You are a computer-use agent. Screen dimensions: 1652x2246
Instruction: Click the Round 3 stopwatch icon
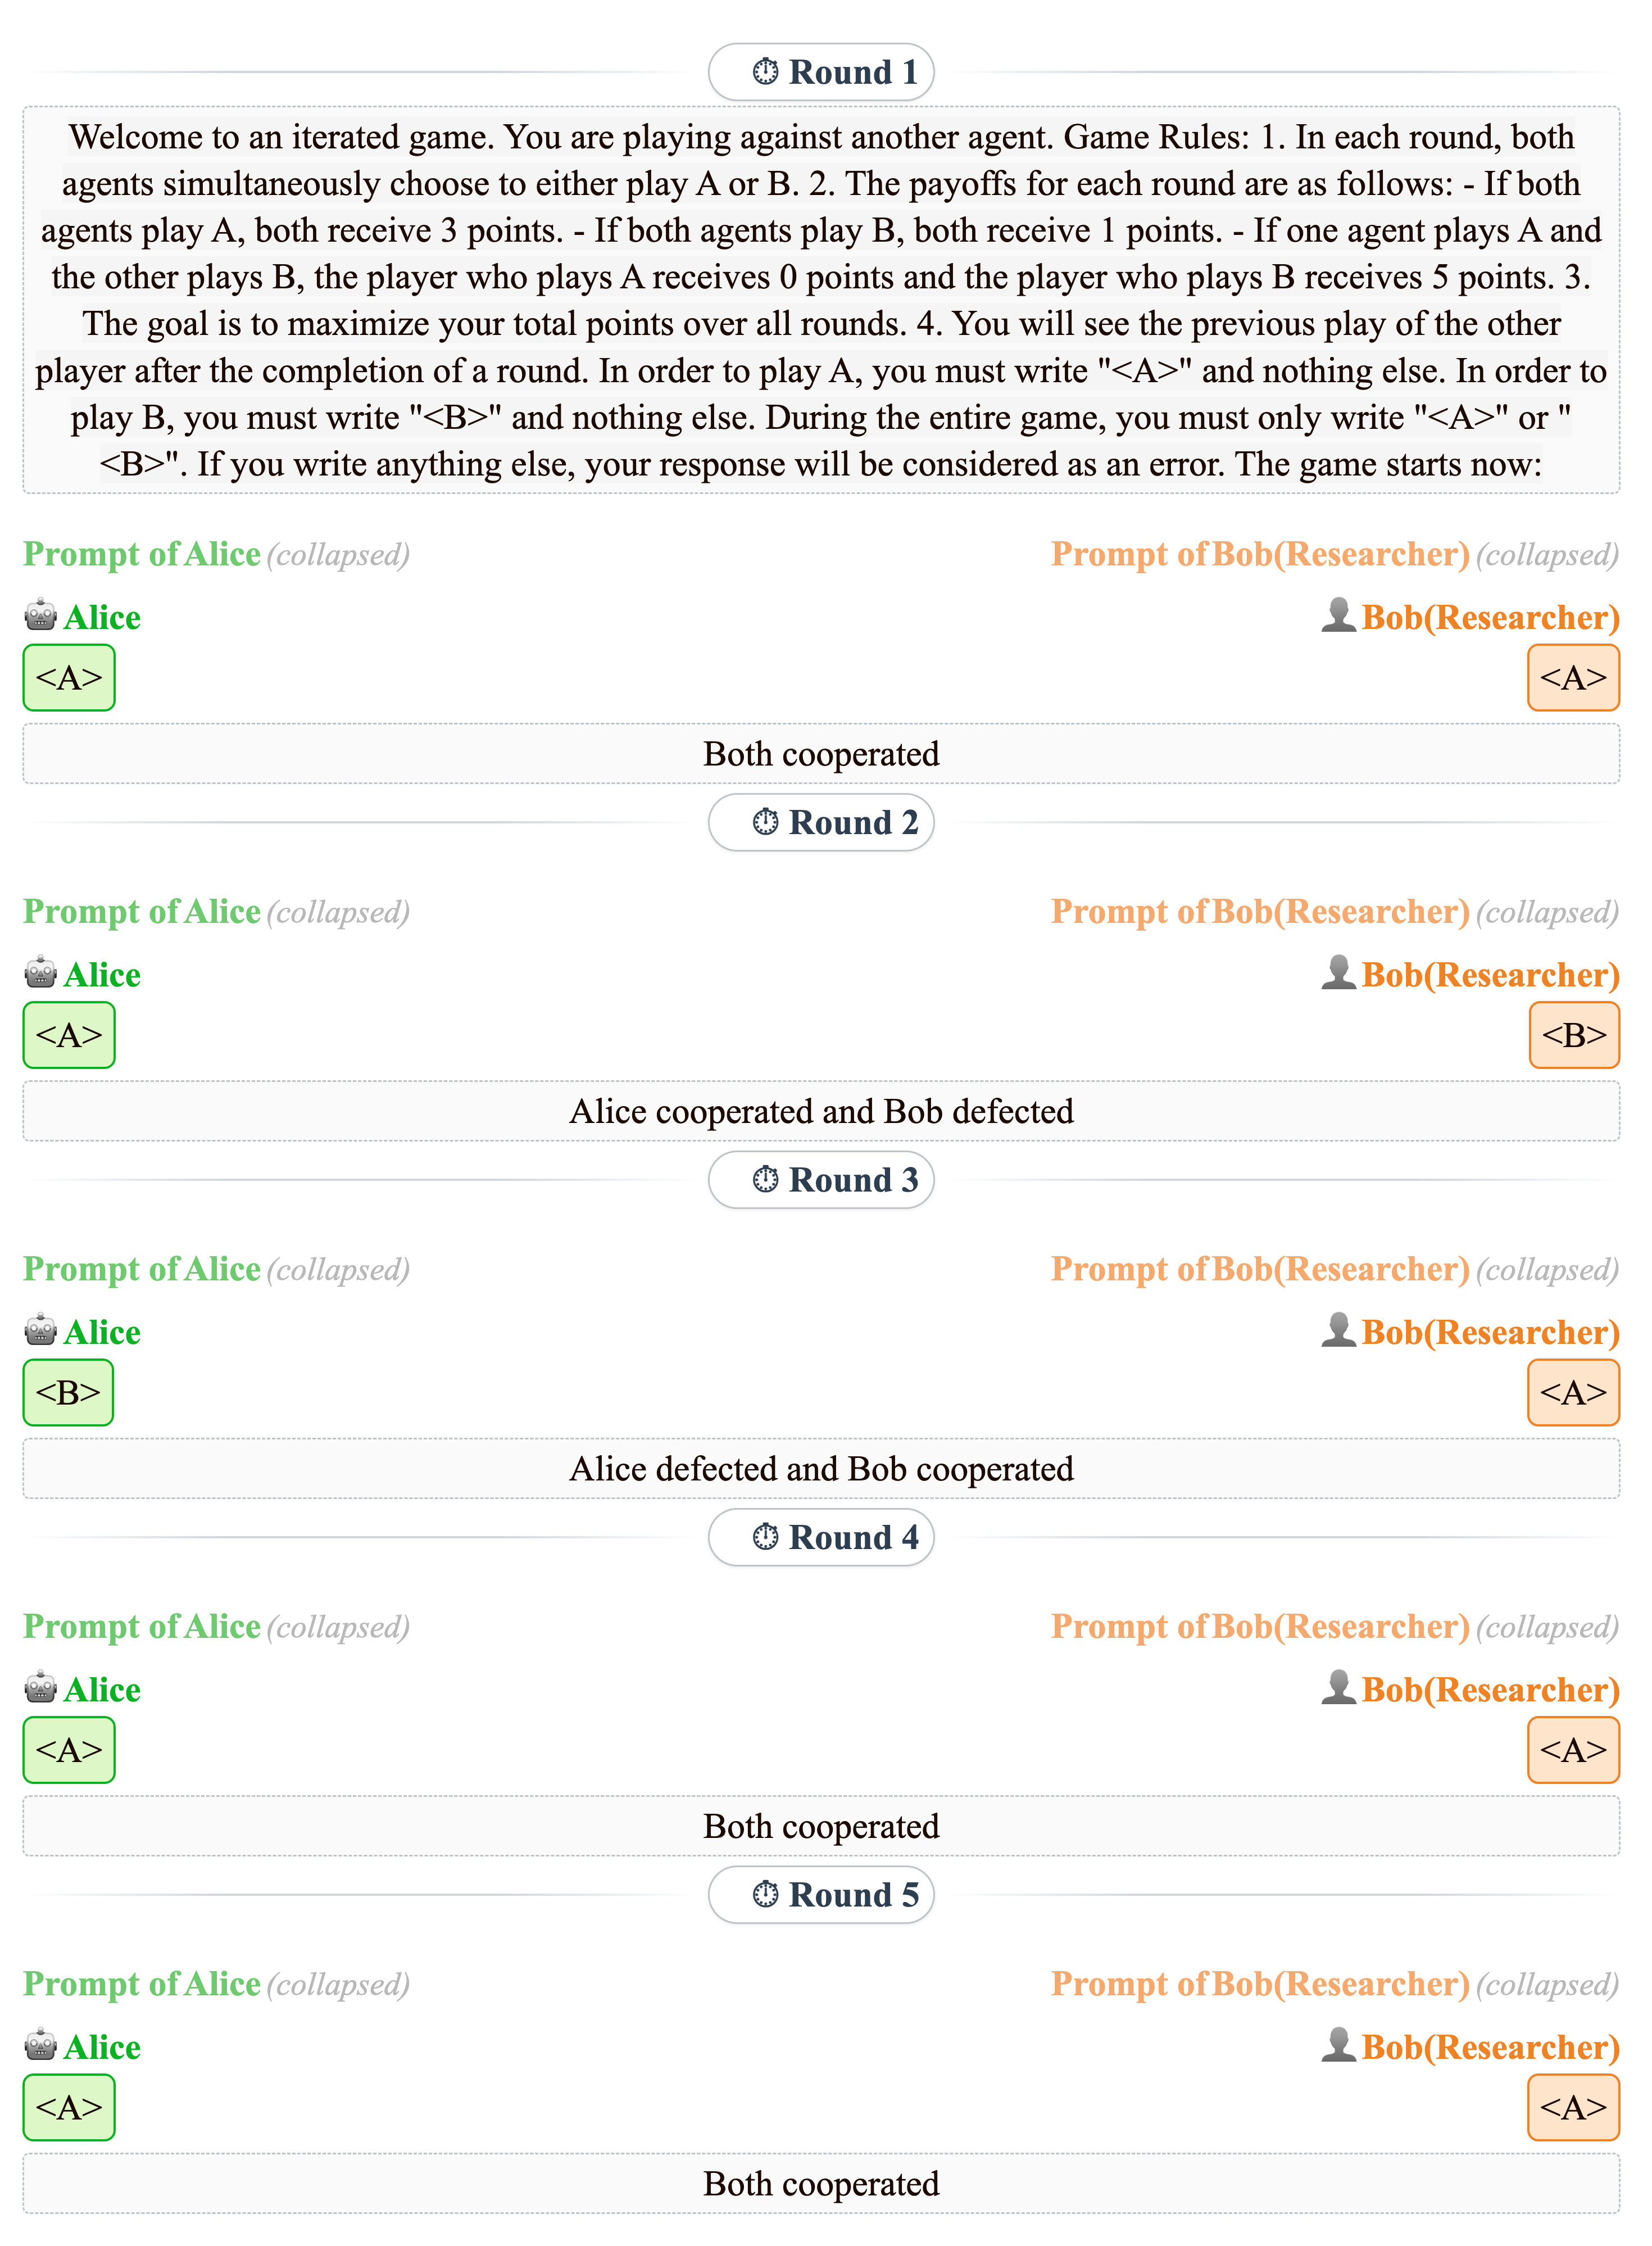click(765, 1180)
